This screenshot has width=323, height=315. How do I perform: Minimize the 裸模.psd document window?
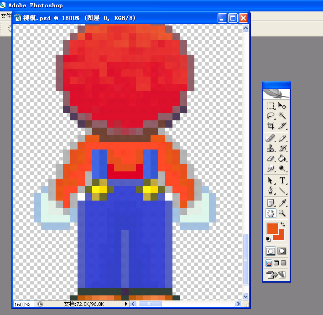[222, 18]
